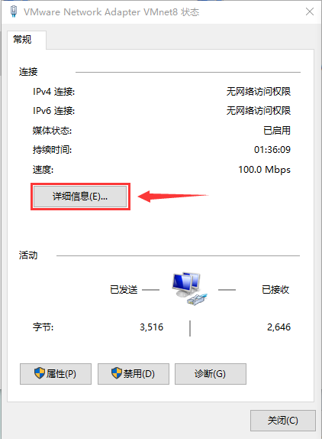This screenshot has width=322, height=439.
Task: Disable the adapter via 禁用(D)
Action: coord(134,374)
